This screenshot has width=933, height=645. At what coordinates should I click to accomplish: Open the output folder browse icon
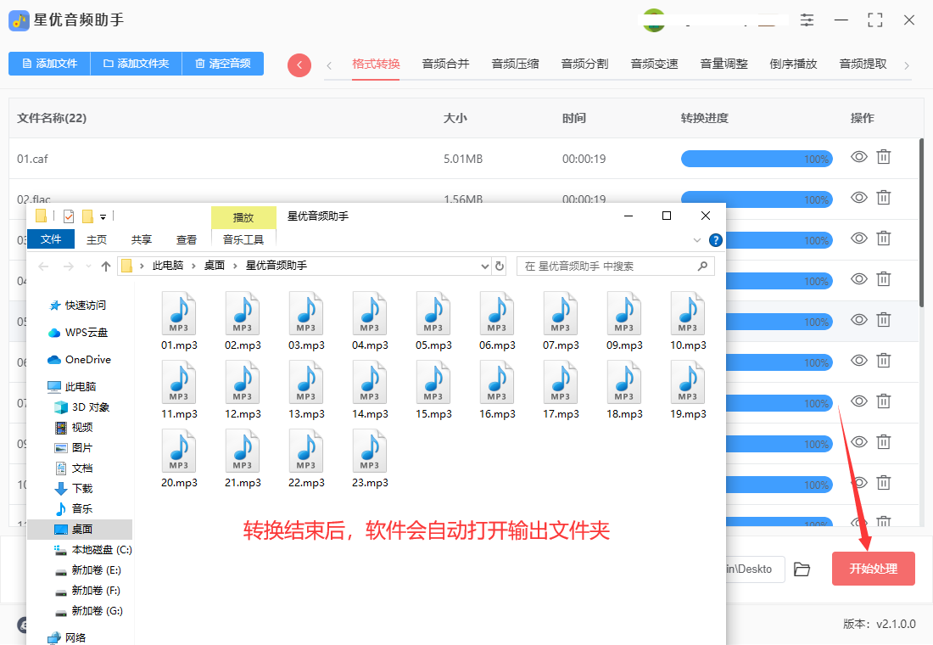802,569
